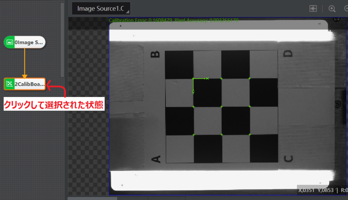Click the separator icon beside the grid layout button
This screenshot has height=200, width=348.
323,9
